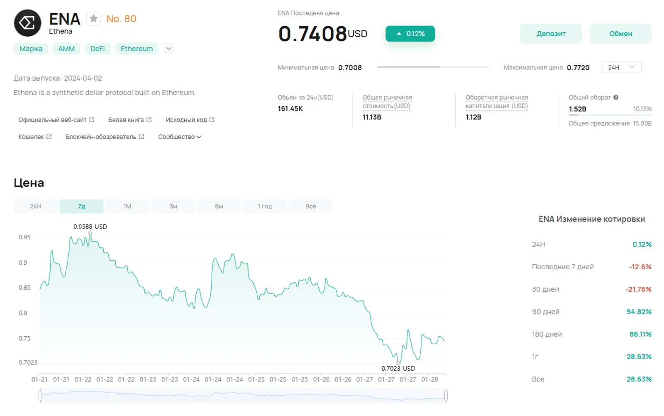Click the 161.45K volume value
Screen dimensions: 664x416
(x=290, y=108)
